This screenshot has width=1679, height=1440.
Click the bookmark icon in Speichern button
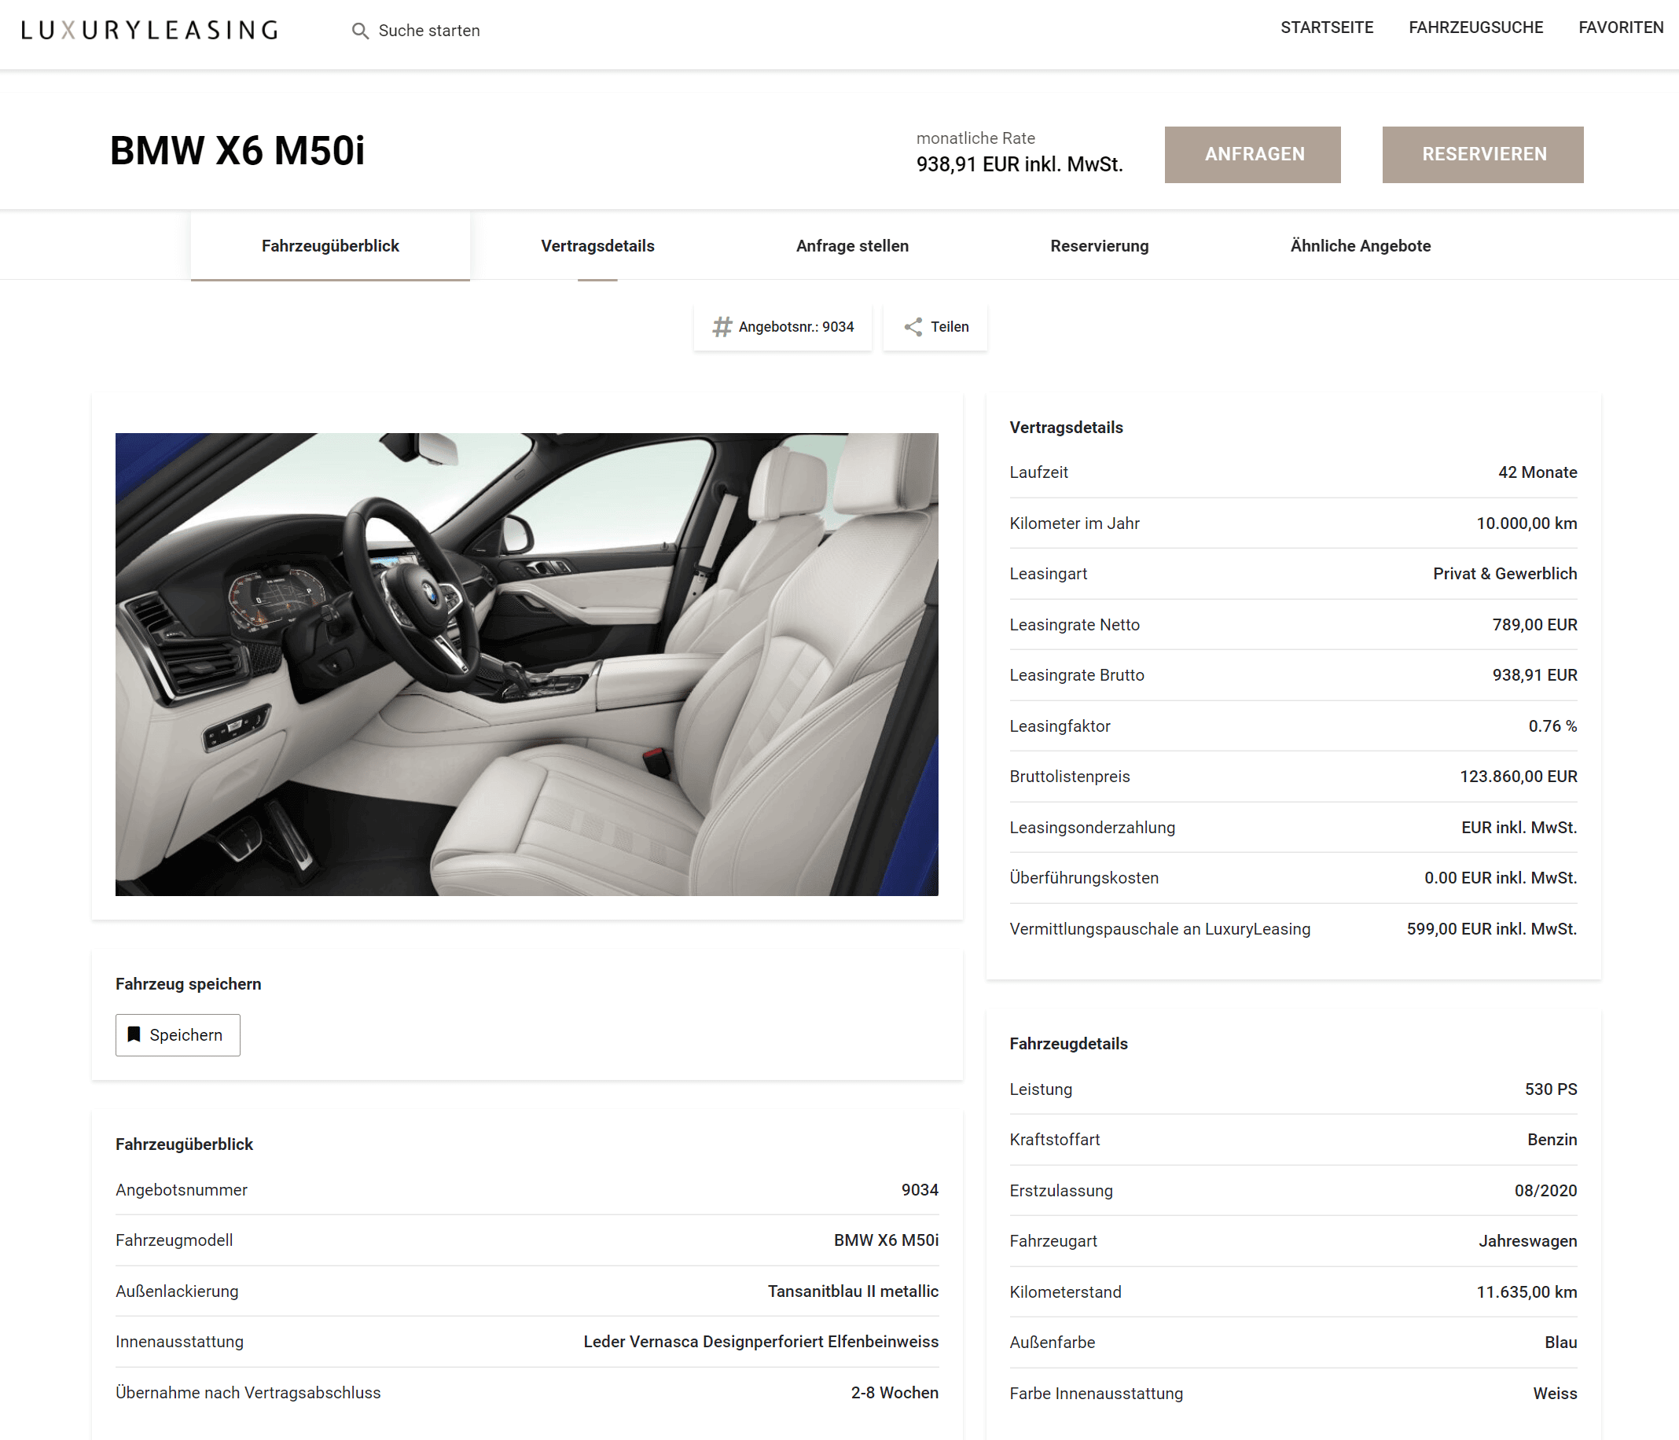coord(134,1034)
